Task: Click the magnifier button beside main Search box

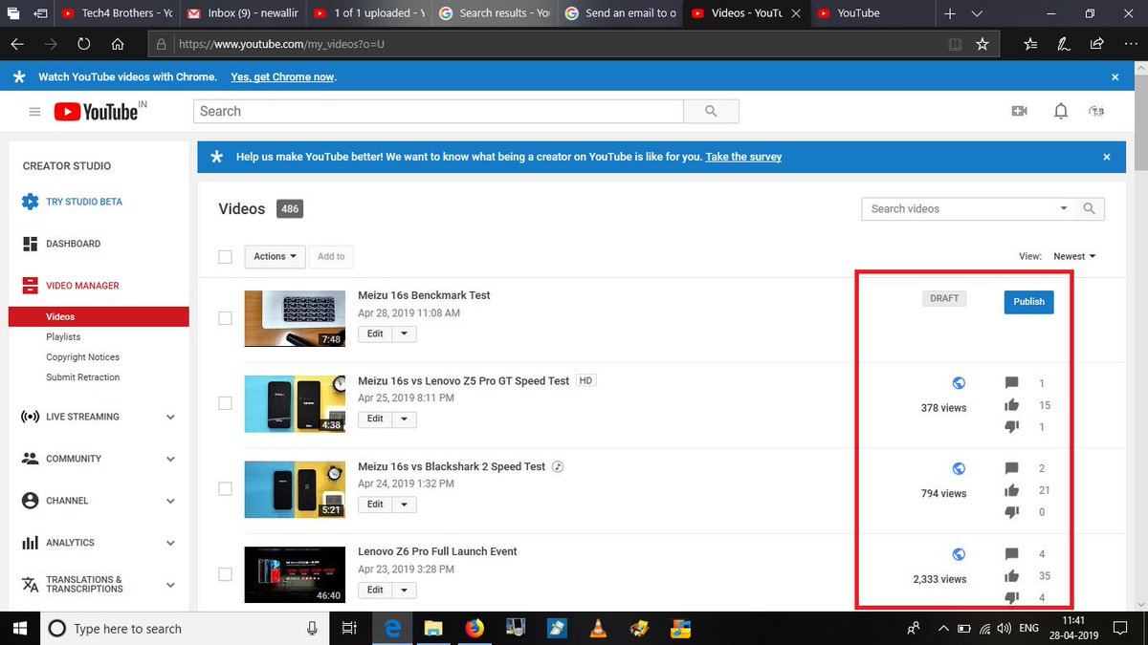Action: pos(711,111)
